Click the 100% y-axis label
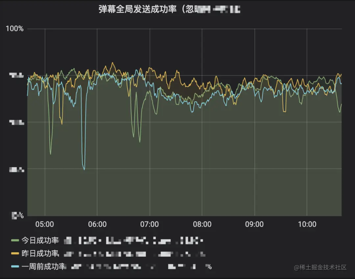Viewport: 355px width, 279px height. (x=15, y=29)
